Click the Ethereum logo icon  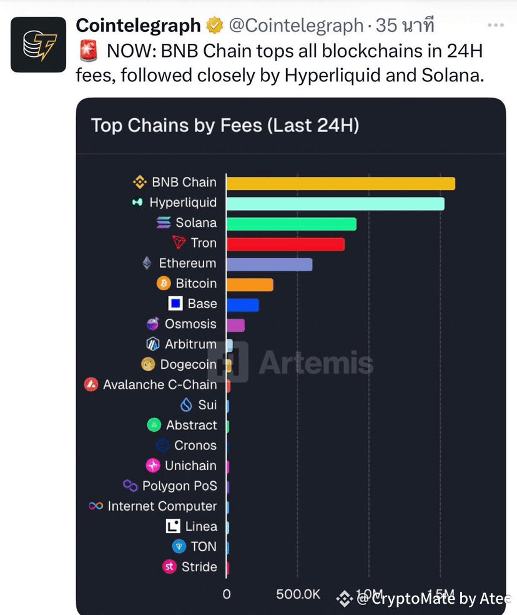click(x=147, y=263)
